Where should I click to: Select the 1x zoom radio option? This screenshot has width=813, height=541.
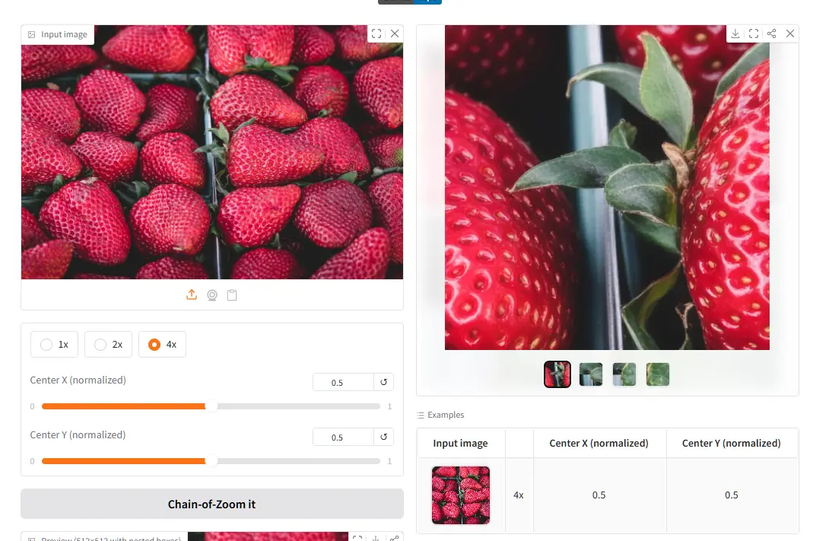pyautogui.click(x=55, y=345)
